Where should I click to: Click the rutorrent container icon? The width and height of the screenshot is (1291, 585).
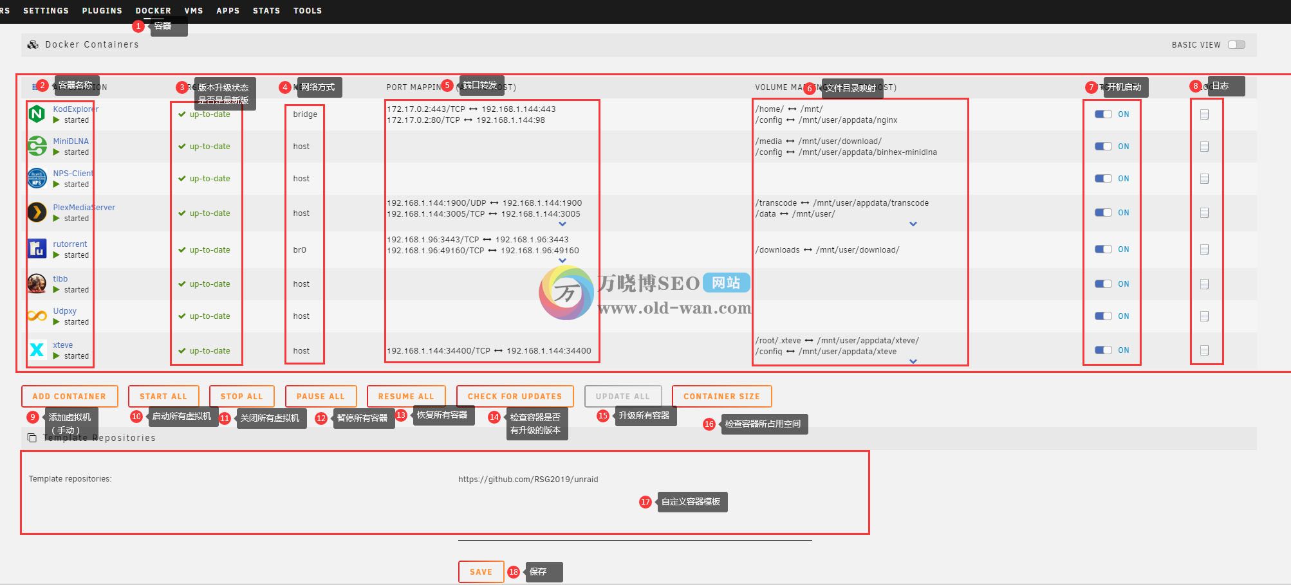37,249
